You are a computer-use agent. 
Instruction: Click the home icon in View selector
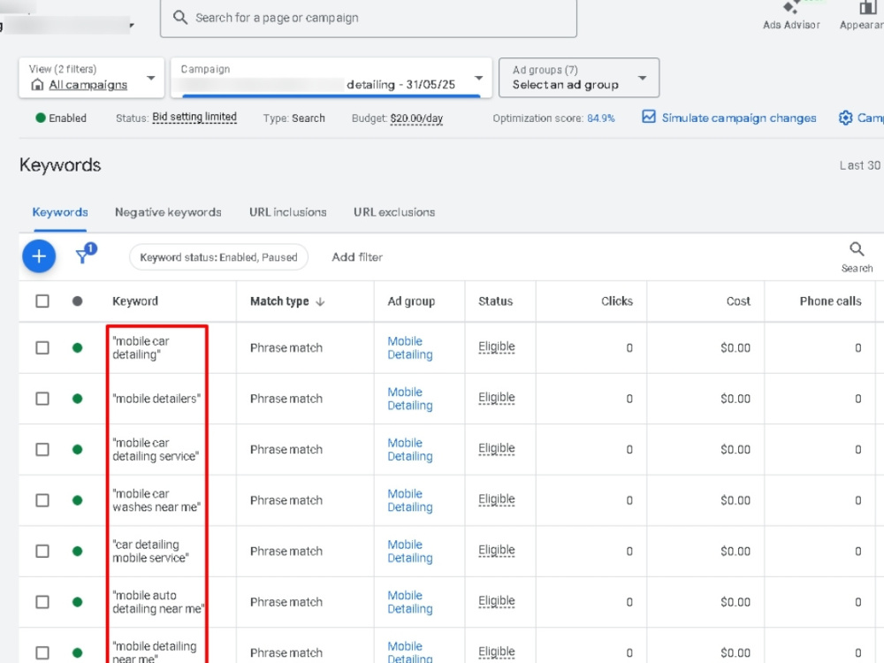pos(37,85)
